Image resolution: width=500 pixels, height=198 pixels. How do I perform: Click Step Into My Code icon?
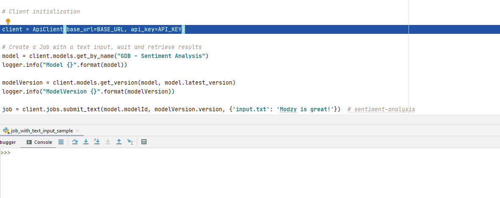[x=97, y=142]
